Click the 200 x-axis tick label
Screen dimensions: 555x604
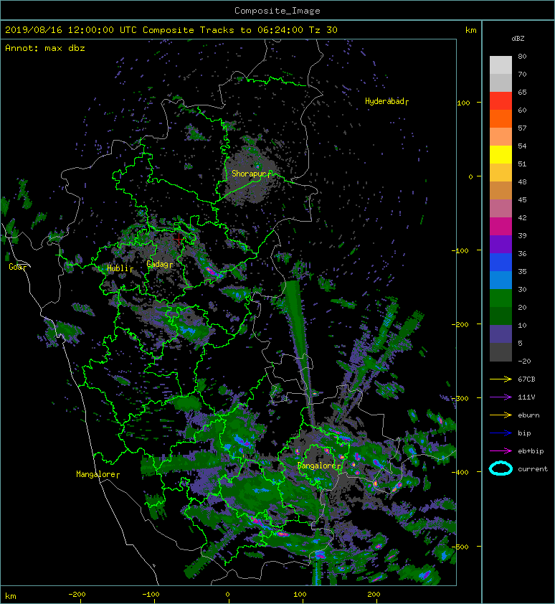tap(374, 595)
